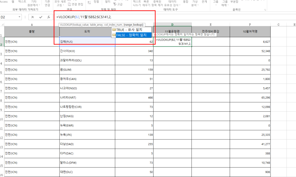Select the cell 나리타(NRT)
Screen dimensions: 296x177
pos(87,98)
